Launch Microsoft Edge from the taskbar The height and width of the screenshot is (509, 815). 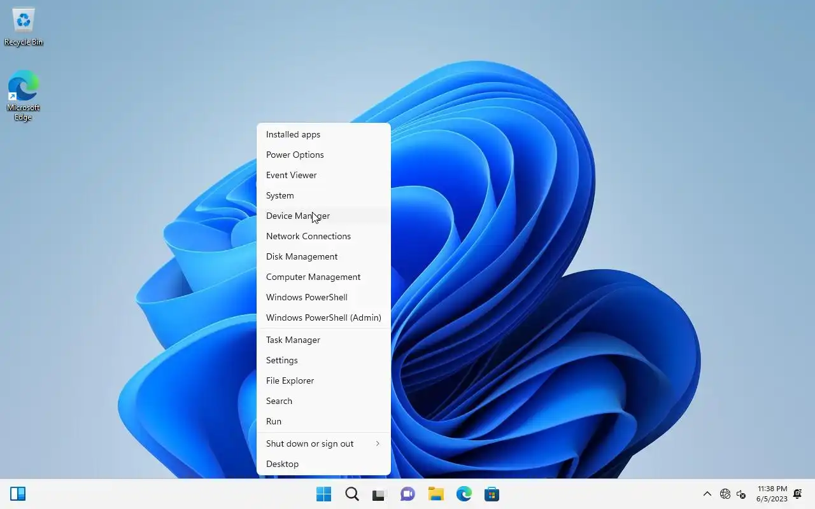pos(464,494)
